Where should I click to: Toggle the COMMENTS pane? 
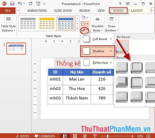point(45,136)
